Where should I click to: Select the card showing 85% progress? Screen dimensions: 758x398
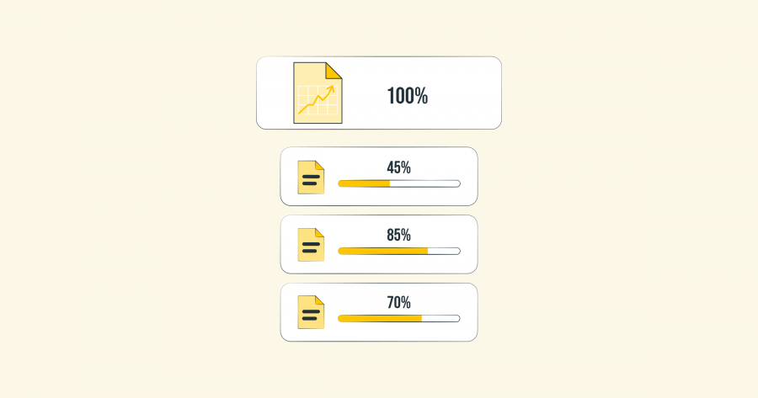point(379,244)
